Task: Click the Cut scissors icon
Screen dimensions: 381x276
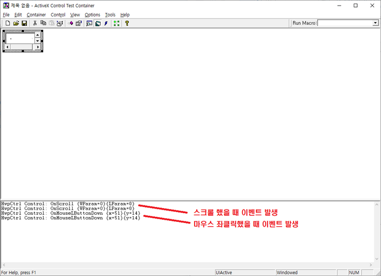Action: (x=35, y=23)
